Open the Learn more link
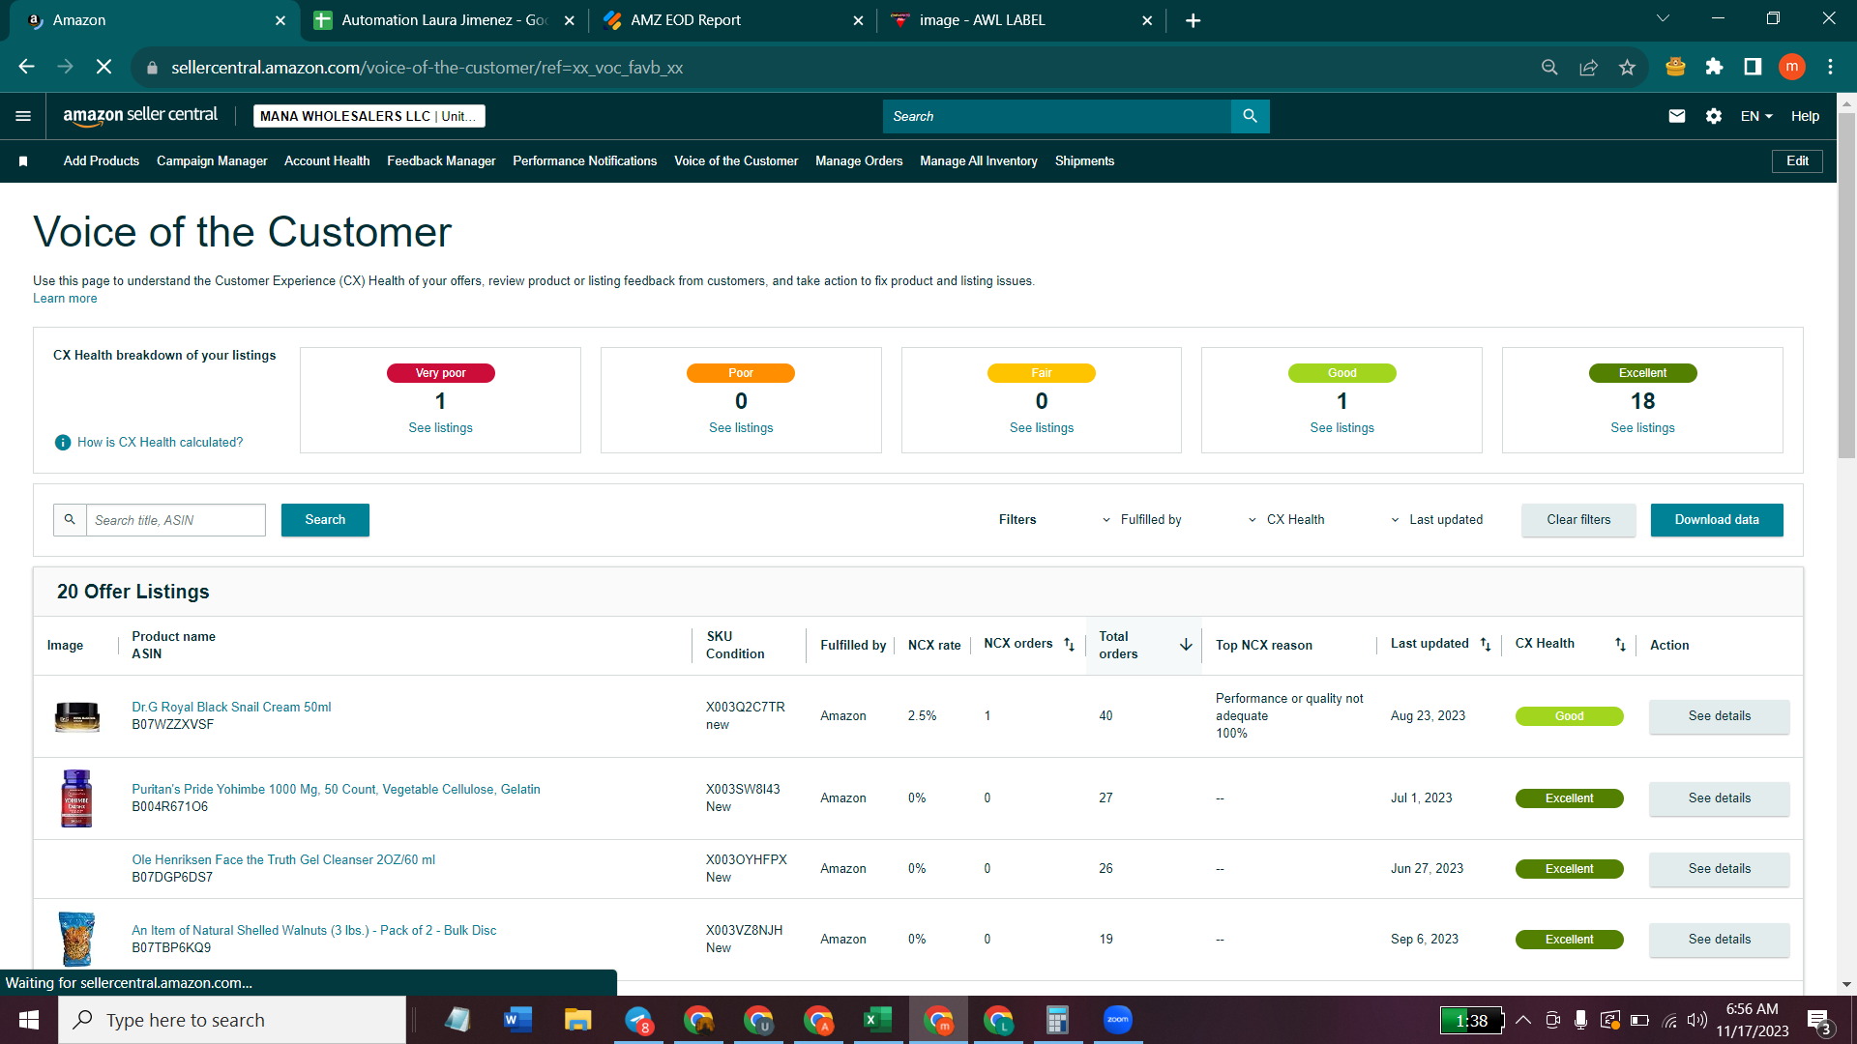Screen dimensions: 1857x1044 (x=65, y=299)
